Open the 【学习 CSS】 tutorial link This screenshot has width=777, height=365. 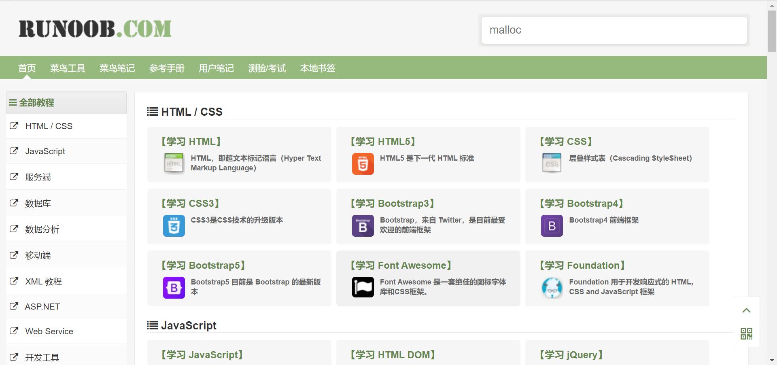click(566, 142)
